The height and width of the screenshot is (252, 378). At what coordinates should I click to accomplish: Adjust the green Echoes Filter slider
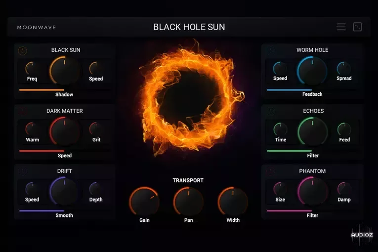click(x=312, y=151)
